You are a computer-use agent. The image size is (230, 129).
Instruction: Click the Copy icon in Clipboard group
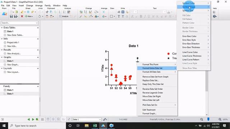click(51, 12)
